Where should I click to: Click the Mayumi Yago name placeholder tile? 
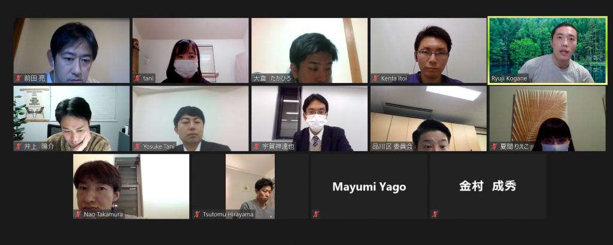pos(369,186)
